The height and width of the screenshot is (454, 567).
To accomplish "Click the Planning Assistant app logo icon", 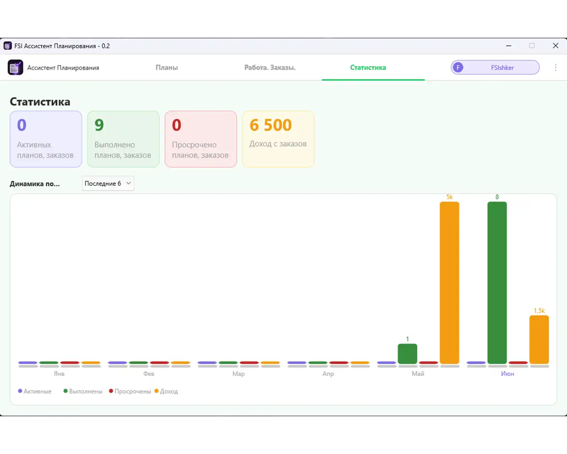I will click(x=16, y=67).
